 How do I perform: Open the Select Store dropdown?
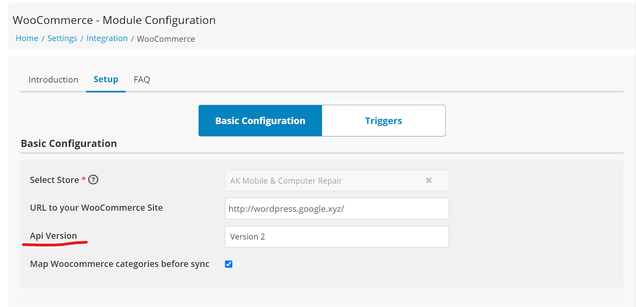[x=337, y=180]
